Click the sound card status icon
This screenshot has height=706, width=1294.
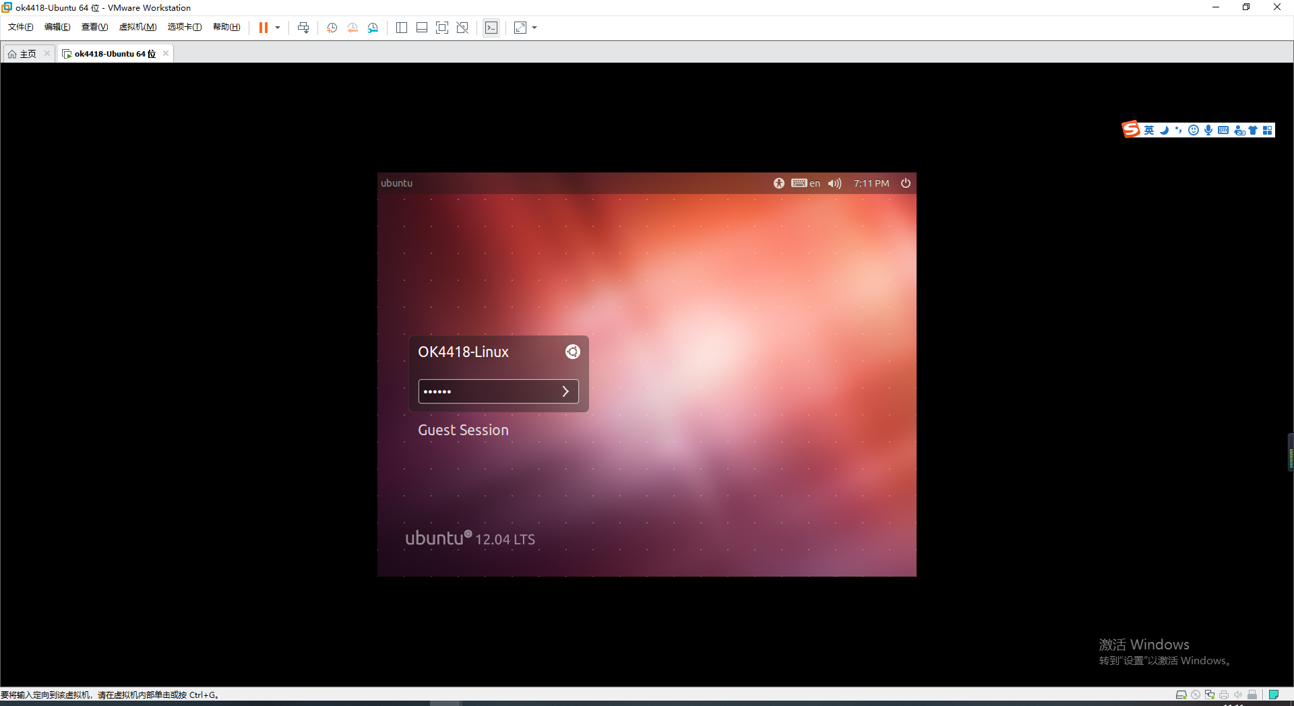[1238, 695]
